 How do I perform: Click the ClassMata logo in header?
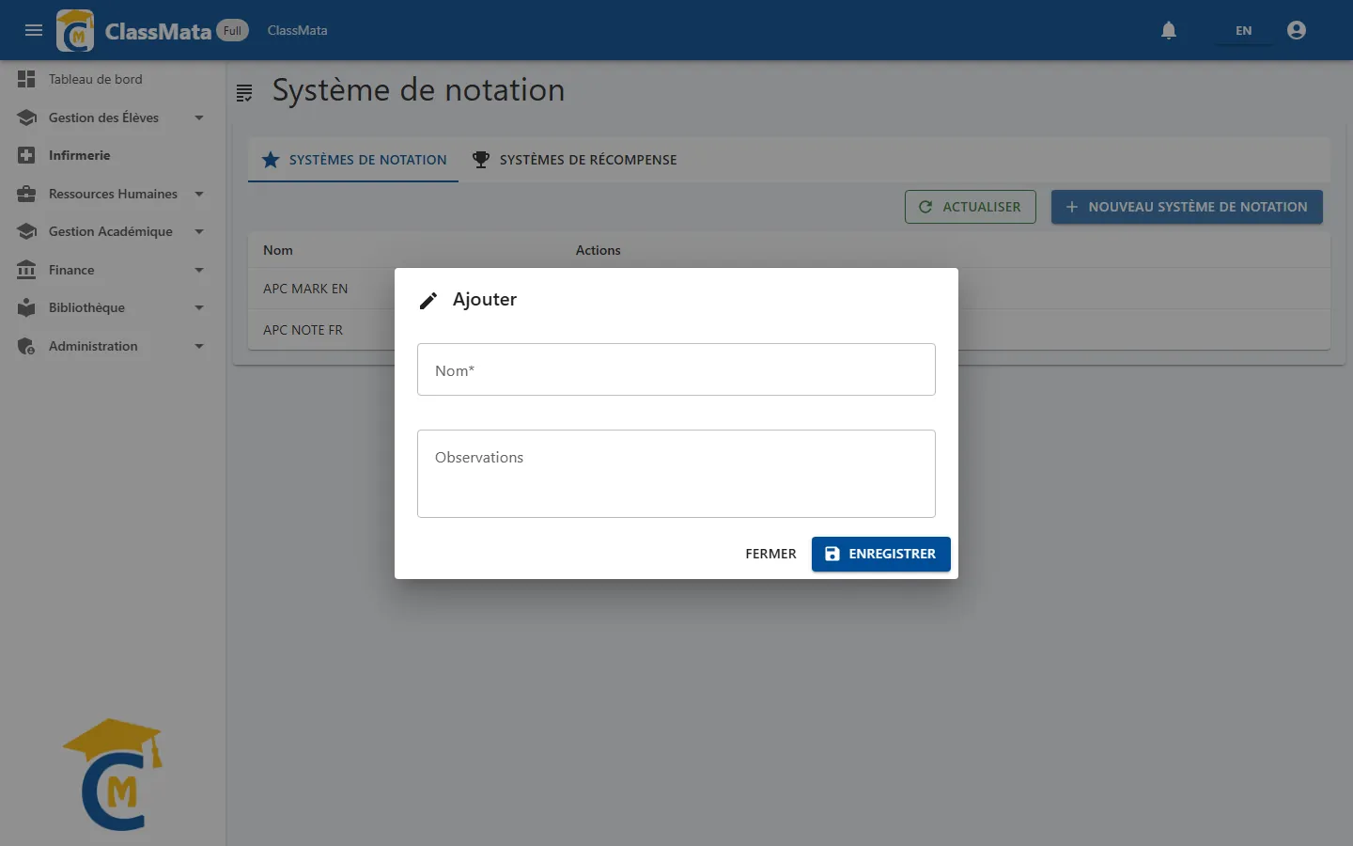pyautogui.click(x=75, y=30)
